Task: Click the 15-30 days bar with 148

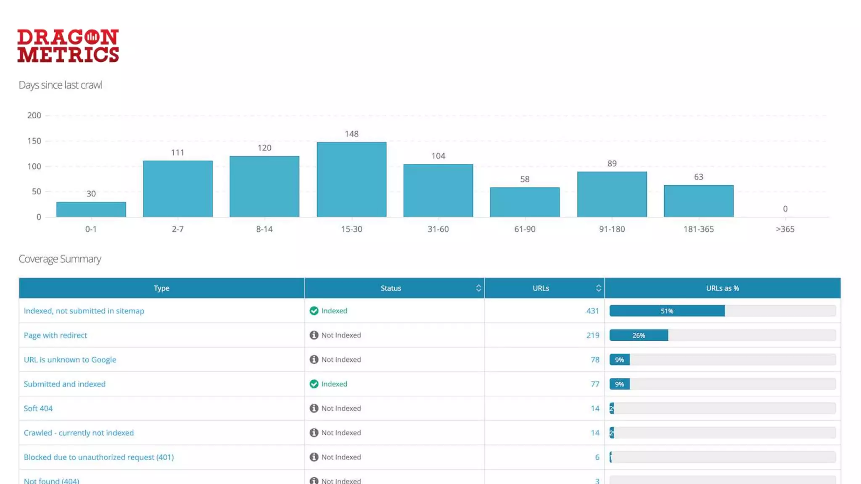Action: pos(351,180)
